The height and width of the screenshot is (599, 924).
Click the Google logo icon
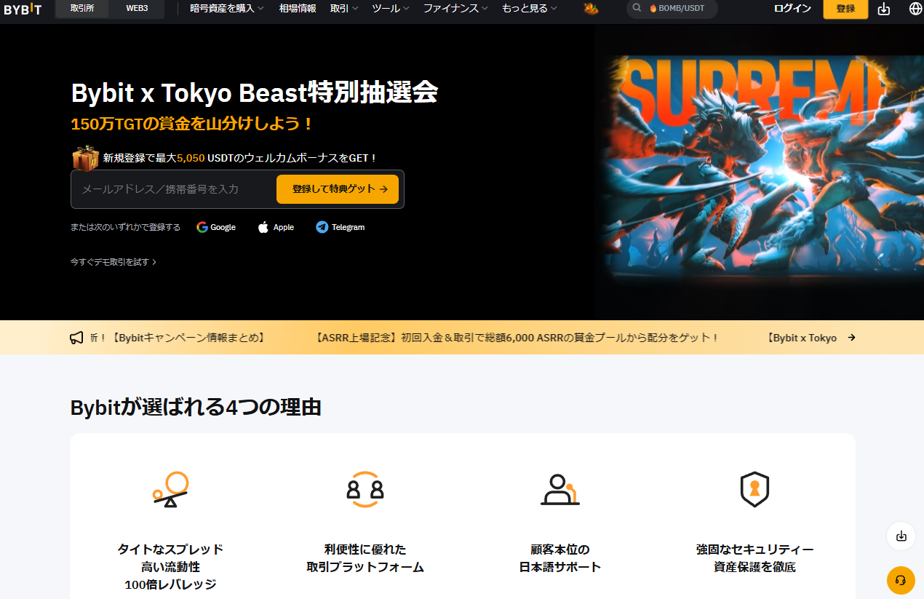click(202, 227)
